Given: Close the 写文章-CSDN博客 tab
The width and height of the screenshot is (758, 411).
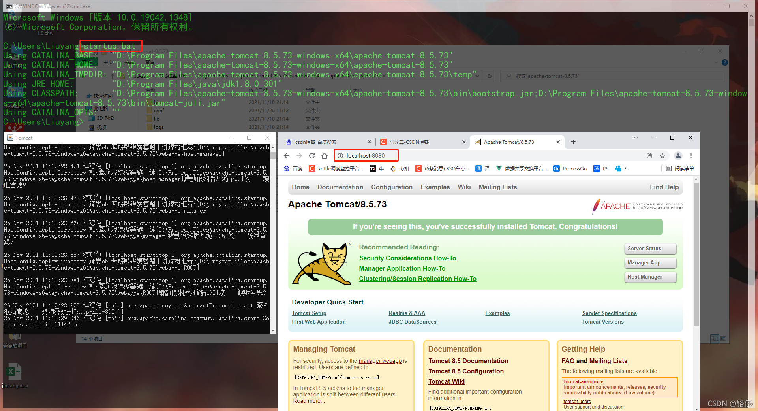Looking at the screenshot, I should coord(464,142).
